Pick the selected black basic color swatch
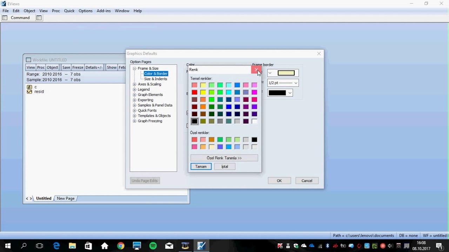The width and height of the screenshot is (449, 252). click(194, 121)
